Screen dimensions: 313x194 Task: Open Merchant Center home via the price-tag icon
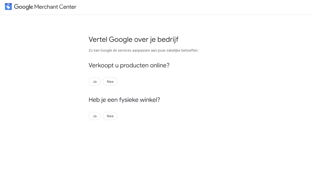[x=8, y=6]
